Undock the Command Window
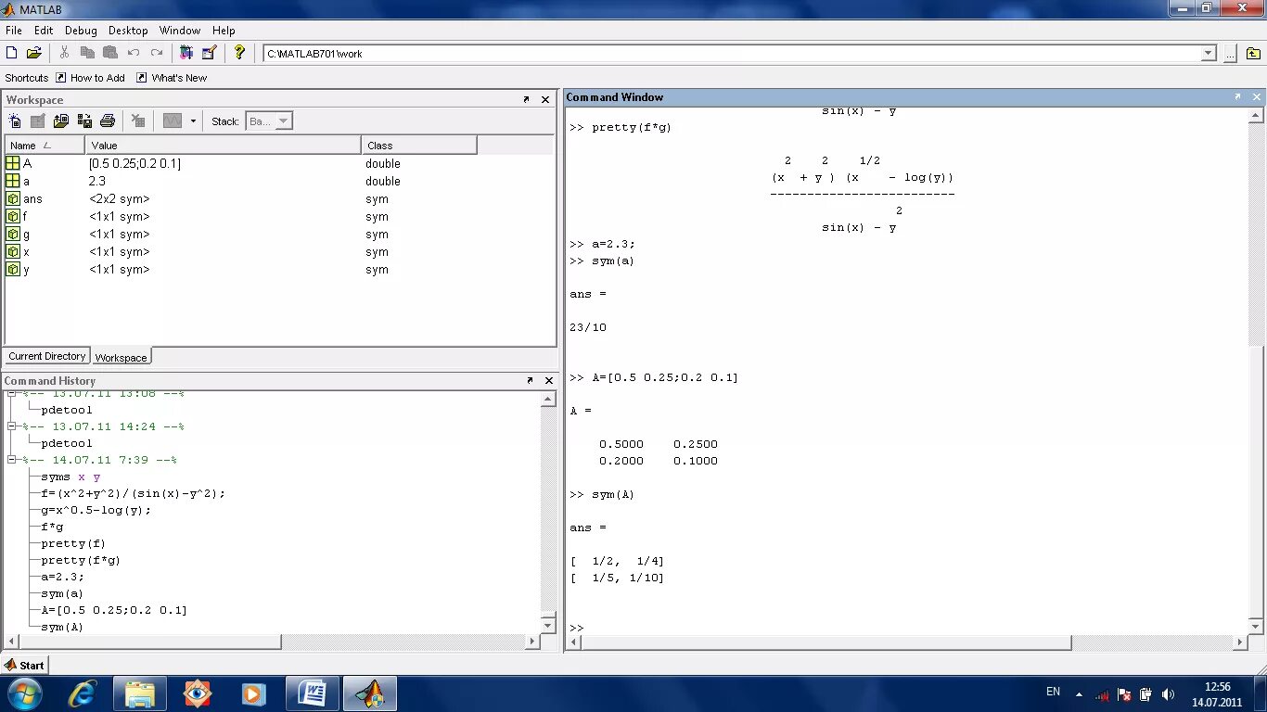Viewport: 1267px width, 712px height. click(x=1237, y=96)
